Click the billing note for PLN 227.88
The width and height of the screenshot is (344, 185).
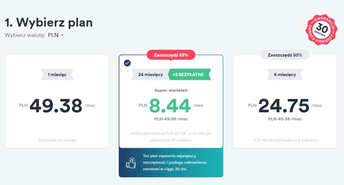(171, 137)
